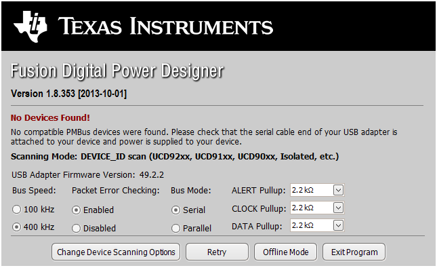Disable Packet Error Checking
This screenshot has height=268, width=437.
coord(77,229)
